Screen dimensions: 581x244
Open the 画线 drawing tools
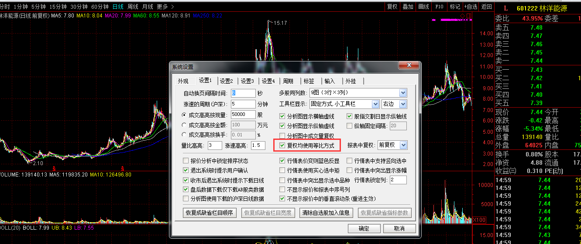[x=423, y=7]
